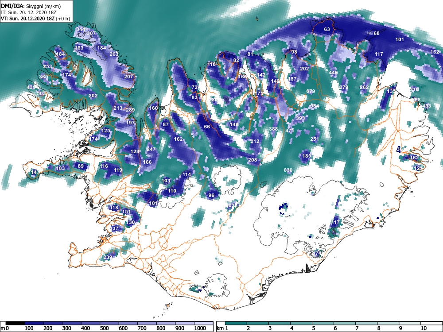The width and height of the screenshot is (443, 332).
Task: Pick the km legend swatch between 1 and 2
Action: 236,323
